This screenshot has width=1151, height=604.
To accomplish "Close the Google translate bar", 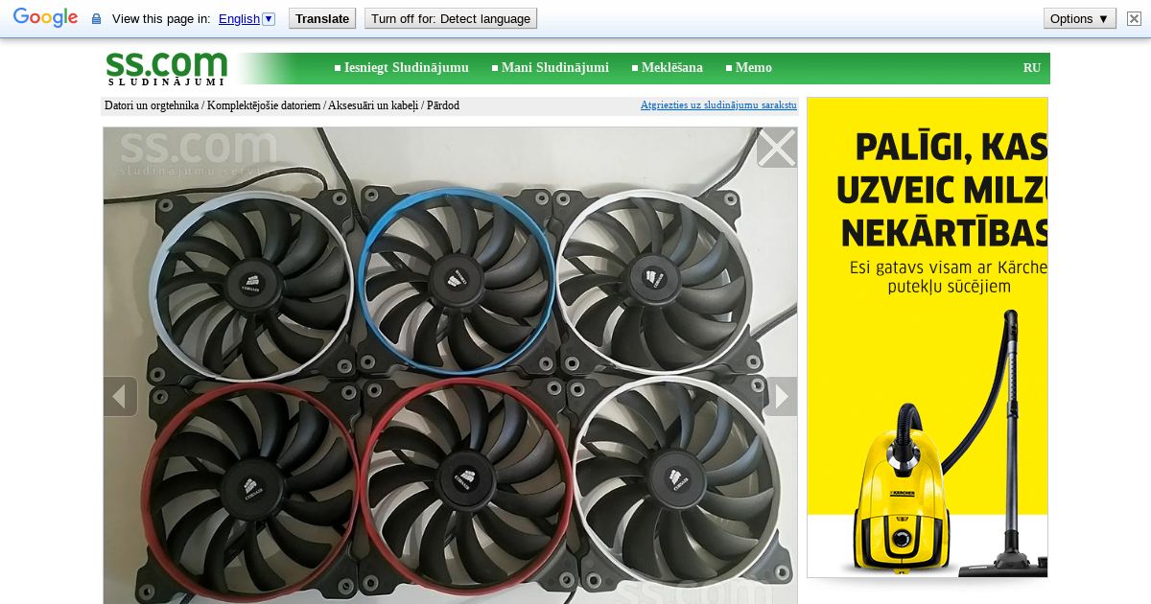I will [x=1134, y=18].
